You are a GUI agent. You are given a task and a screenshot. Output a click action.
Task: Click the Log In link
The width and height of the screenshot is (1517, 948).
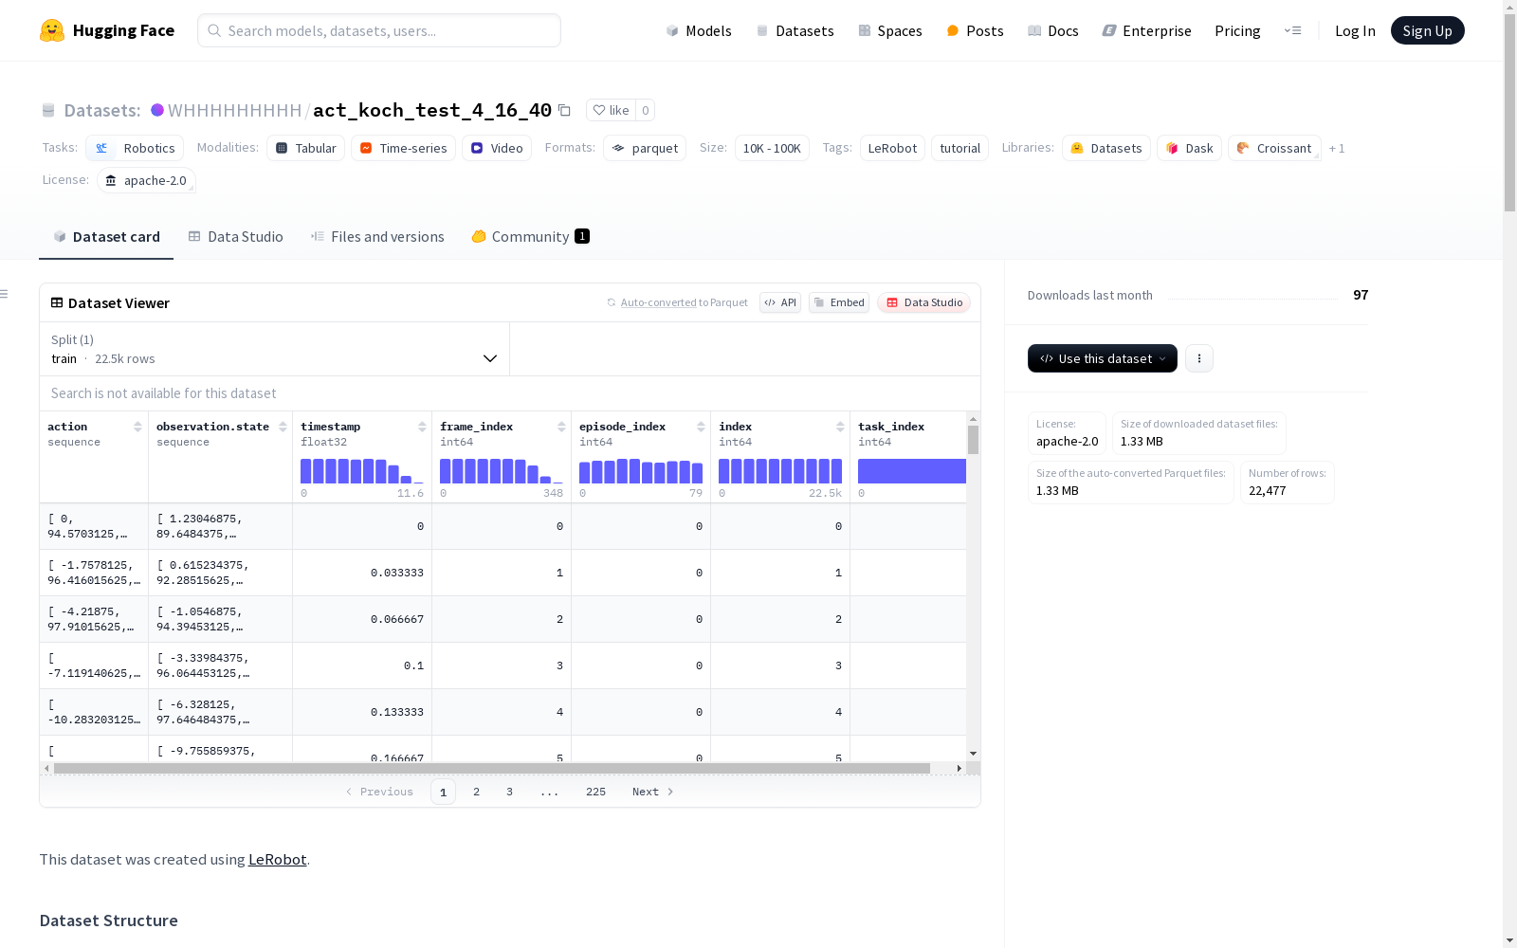click(1355, 30)
